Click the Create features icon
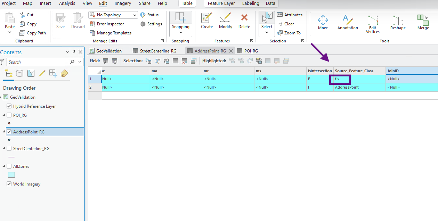 pyautogui.click(x=207, y=18)
